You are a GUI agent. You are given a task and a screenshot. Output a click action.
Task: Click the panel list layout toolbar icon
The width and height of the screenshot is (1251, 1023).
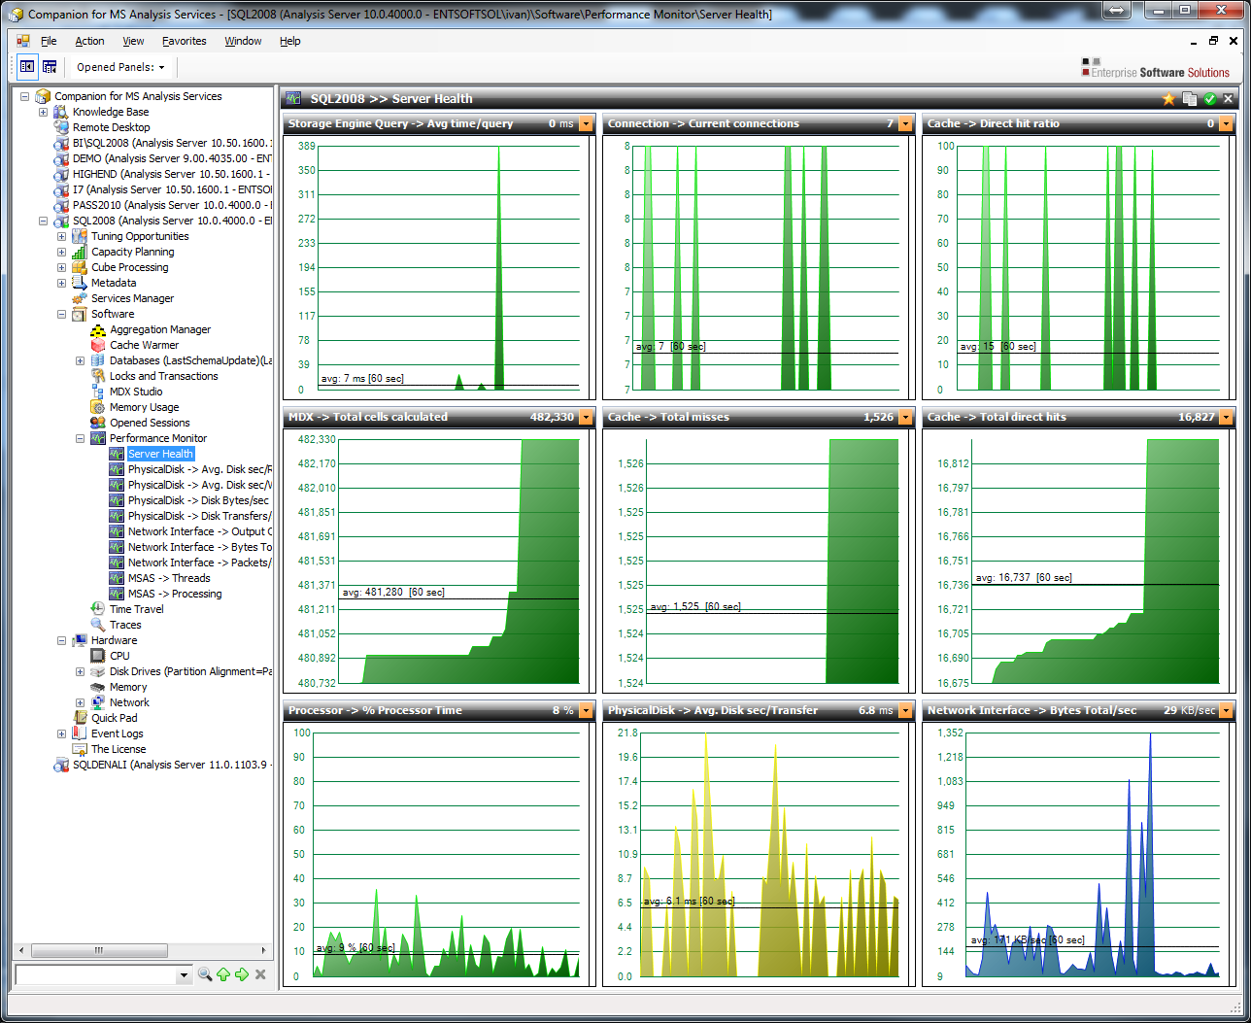[x=50, y=67]
